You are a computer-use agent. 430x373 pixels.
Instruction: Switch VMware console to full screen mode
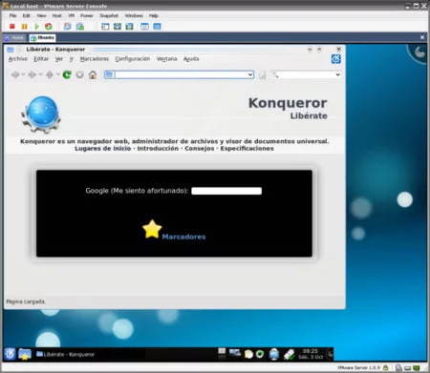[x=118, y=27]
